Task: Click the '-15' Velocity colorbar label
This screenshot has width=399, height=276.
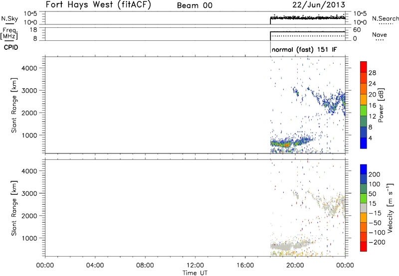Action: [x=375, y=213]
